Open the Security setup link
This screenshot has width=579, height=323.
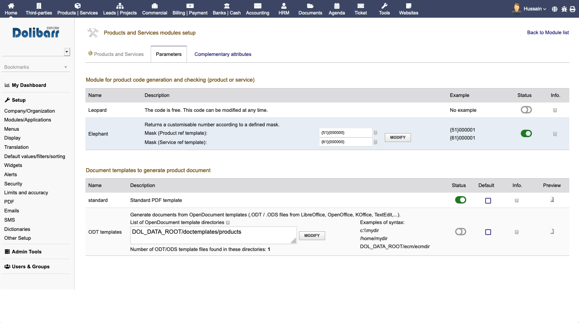[x=13, y=184]
